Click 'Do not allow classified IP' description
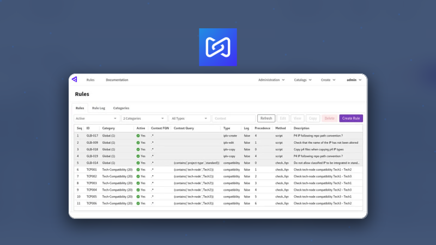 [326, 163]
